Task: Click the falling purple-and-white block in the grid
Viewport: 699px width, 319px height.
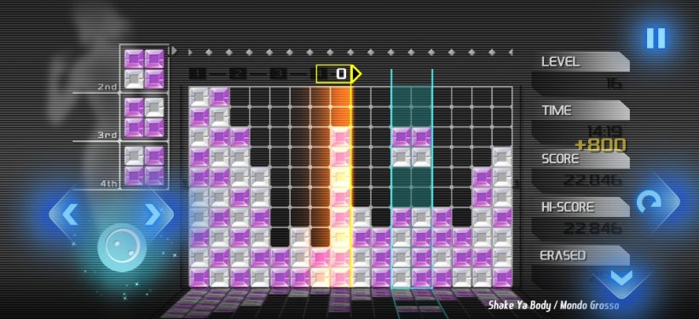Action: click(x=412, y=147)
